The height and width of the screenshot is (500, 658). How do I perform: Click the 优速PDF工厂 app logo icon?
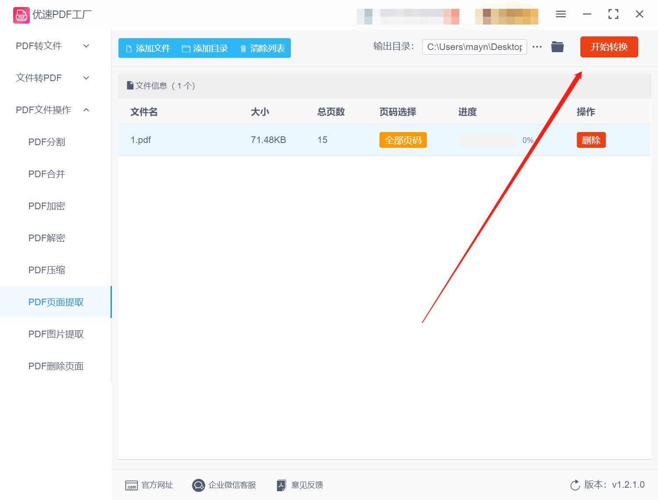[21, 14]
